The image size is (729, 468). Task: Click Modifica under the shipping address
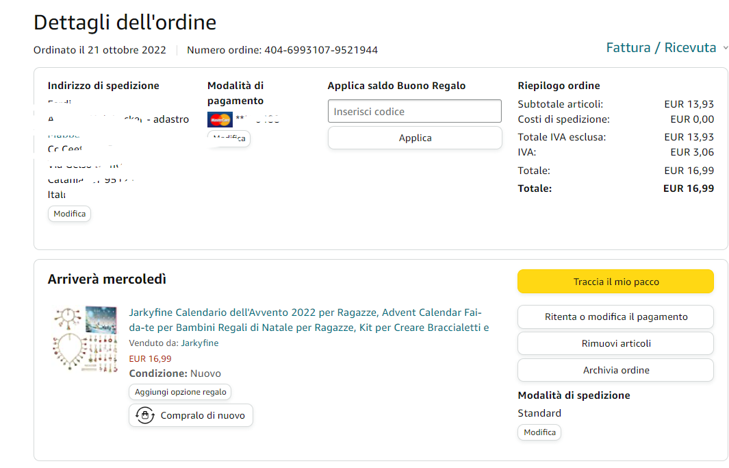[x=69, y=214]
